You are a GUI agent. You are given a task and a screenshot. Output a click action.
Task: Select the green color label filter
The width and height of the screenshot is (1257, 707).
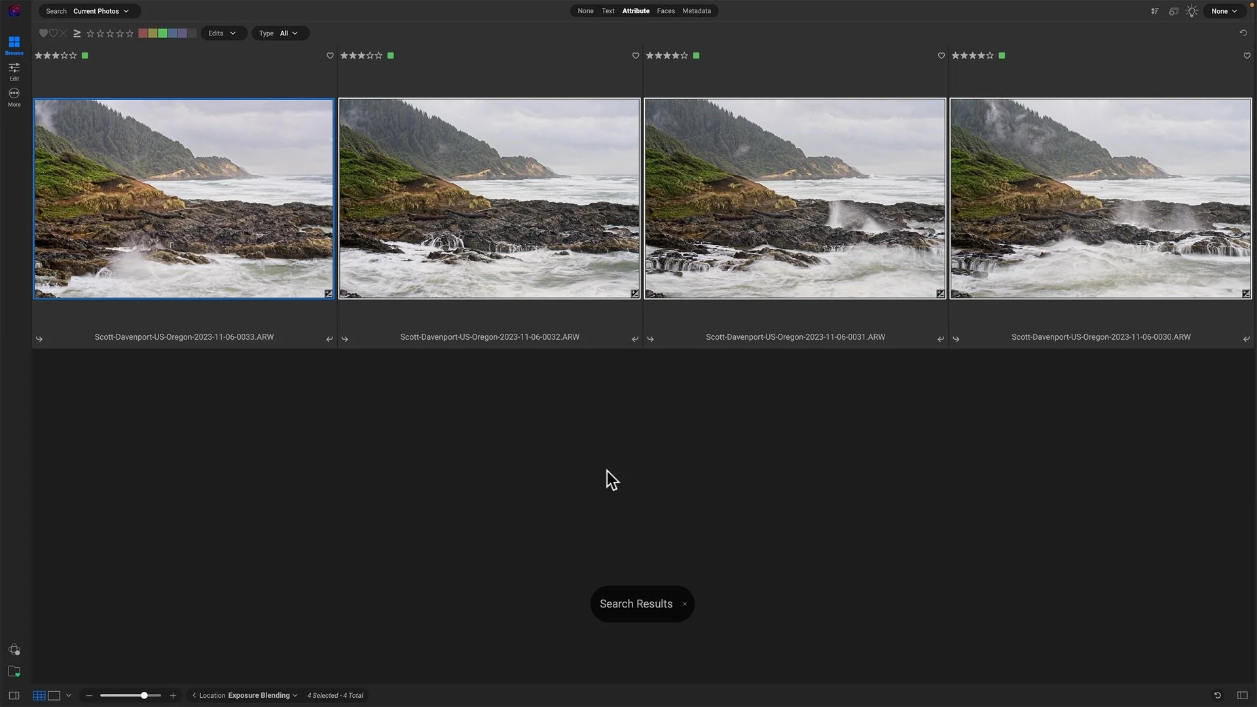162,33
